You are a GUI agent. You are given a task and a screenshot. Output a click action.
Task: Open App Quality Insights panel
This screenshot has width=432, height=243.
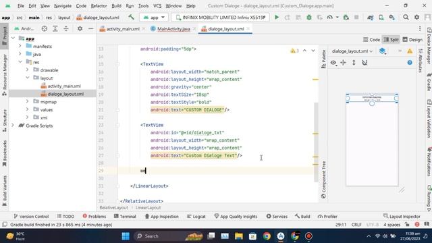236,217
